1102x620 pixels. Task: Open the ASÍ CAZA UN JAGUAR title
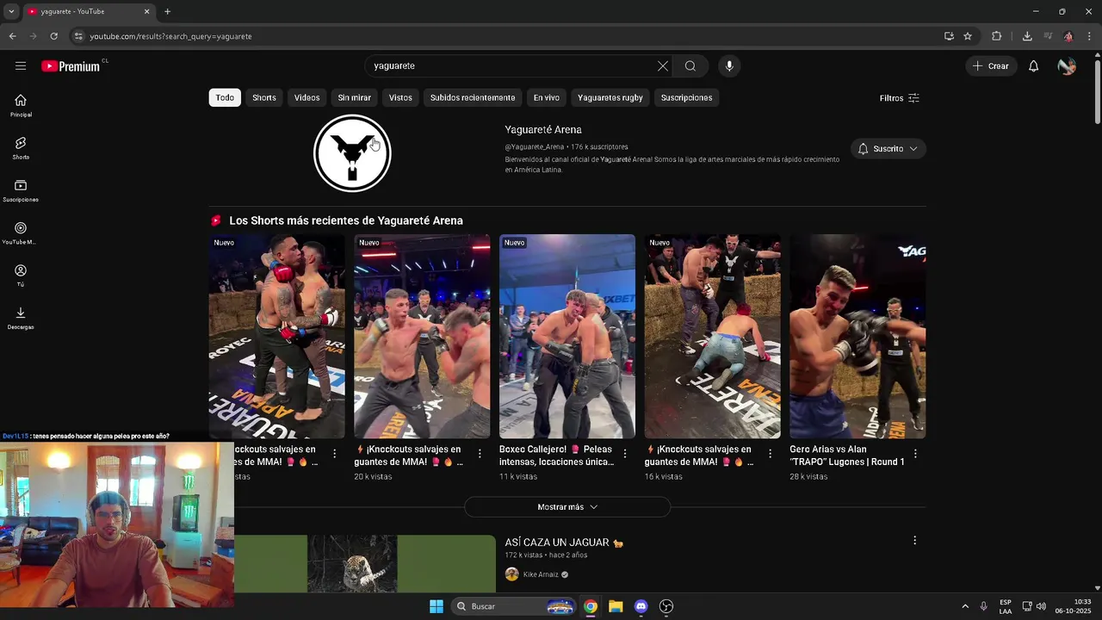click(564, 542)
